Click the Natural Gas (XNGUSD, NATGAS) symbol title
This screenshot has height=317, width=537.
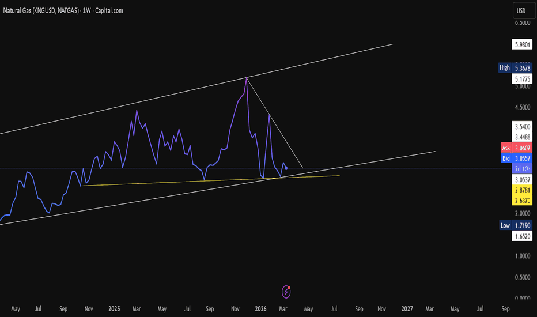pyautogui.click(x=41, y=10)
